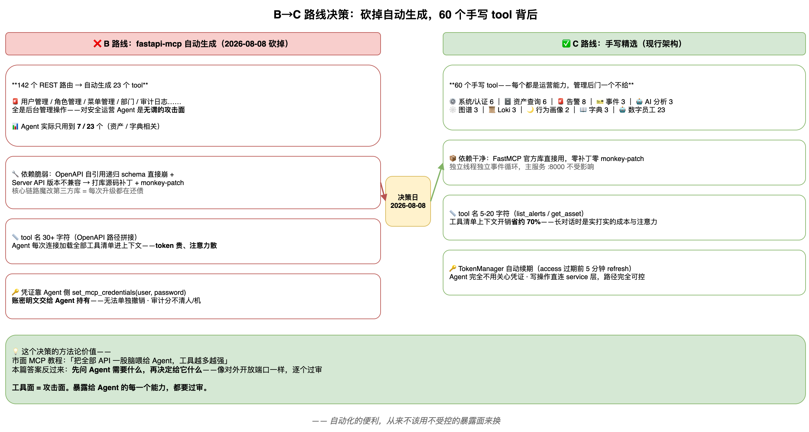Click italic footer 自动化的便利，从来不该用不受控的暴露面来换

click(406, 421)
